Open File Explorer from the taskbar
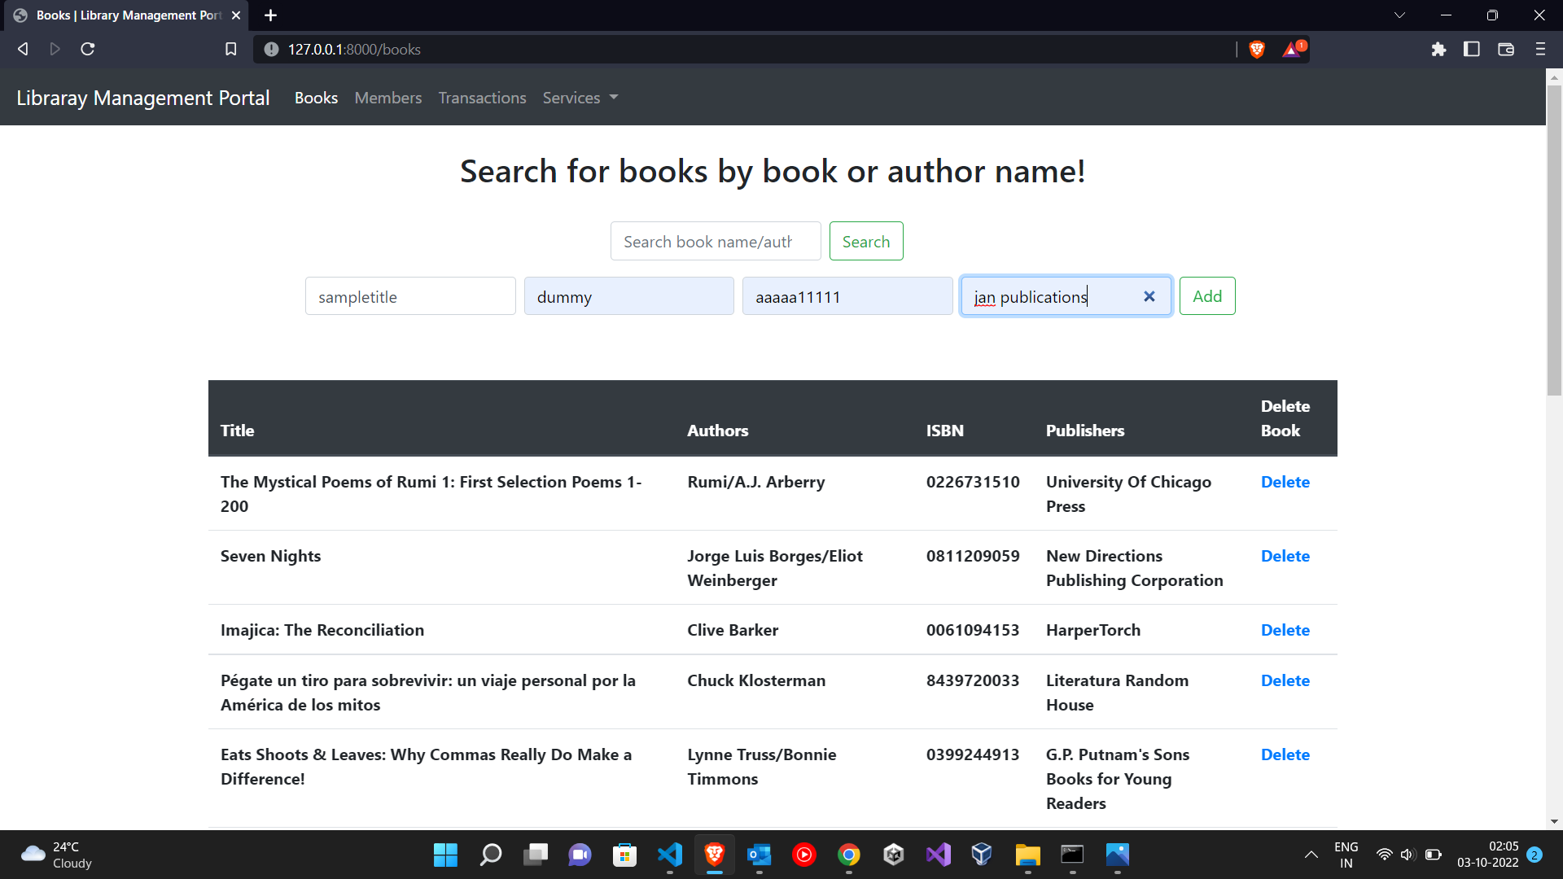The image size is (1563, 879). (1027, 855)
